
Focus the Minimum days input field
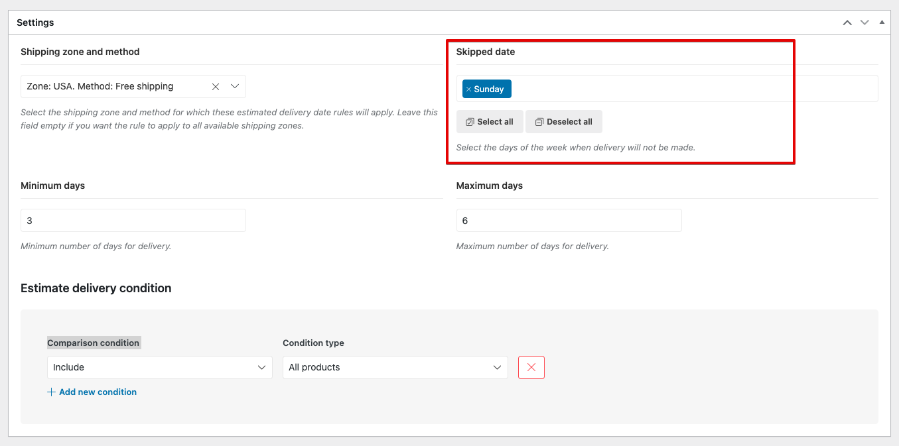133,221
